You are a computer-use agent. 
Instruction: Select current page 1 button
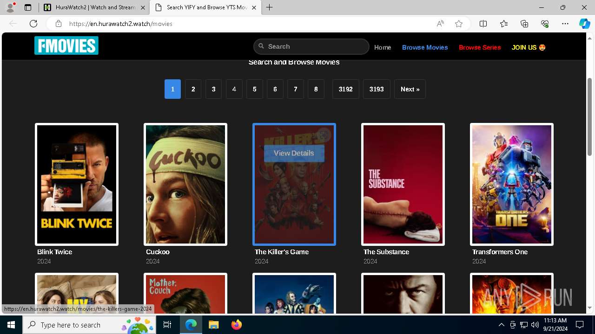click(172, 89)
